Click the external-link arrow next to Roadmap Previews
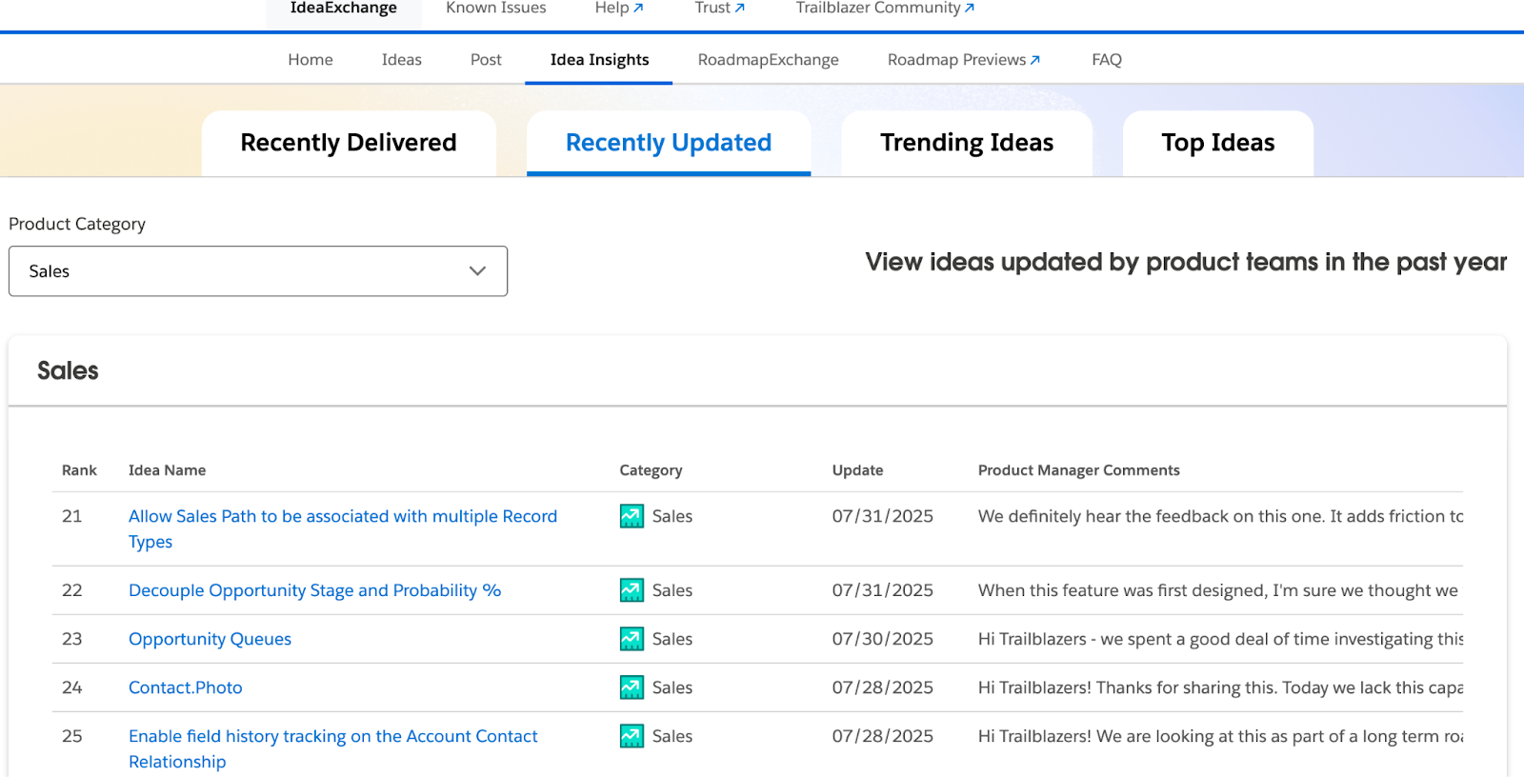Screen dimensions: 1524x777 1035,60
